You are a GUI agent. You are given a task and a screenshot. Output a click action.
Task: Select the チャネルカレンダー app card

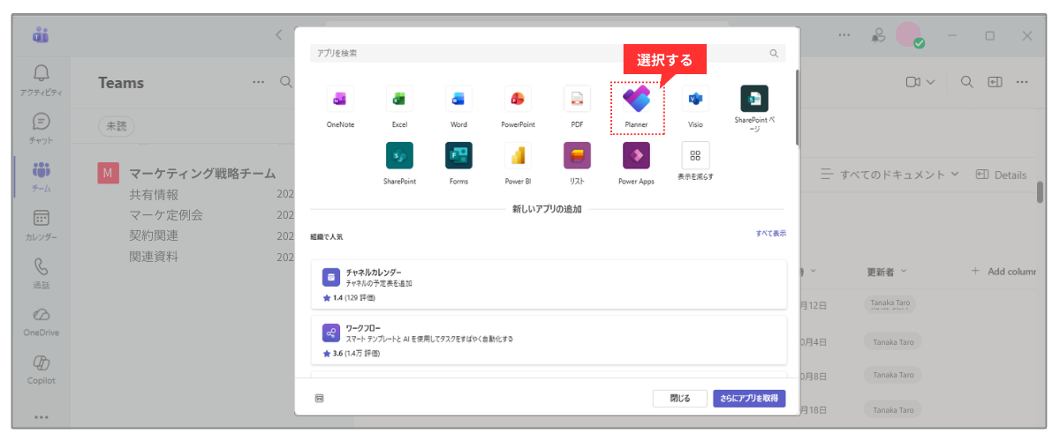[549, 284]
